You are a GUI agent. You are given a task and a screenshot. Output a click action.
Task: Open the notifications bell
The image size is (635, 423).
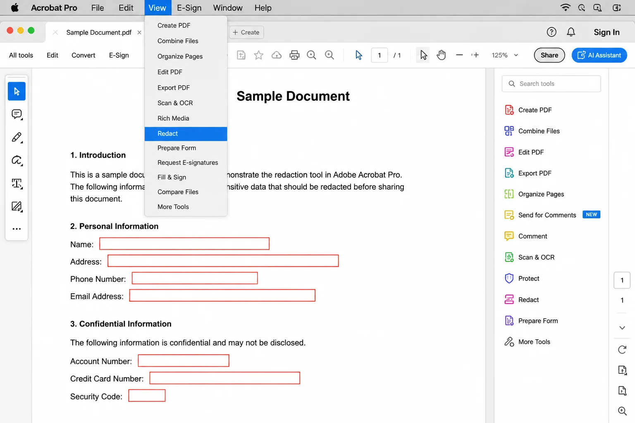tap(571, 32)
